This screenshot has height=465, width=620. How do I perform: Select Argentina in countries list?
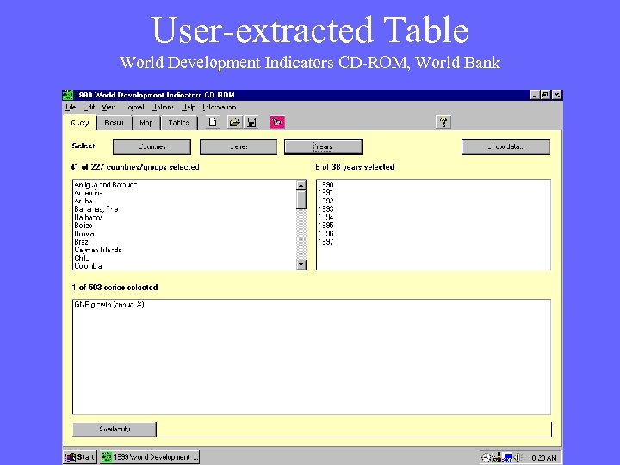point(89,193)
